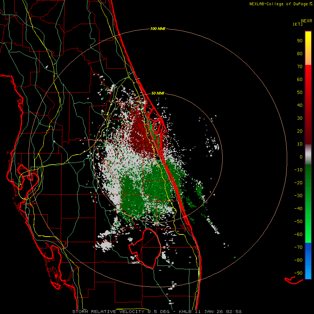Select the 10 value on the velocity legend
The width and height of the screenshot is (314, 314).
(300, 144)
